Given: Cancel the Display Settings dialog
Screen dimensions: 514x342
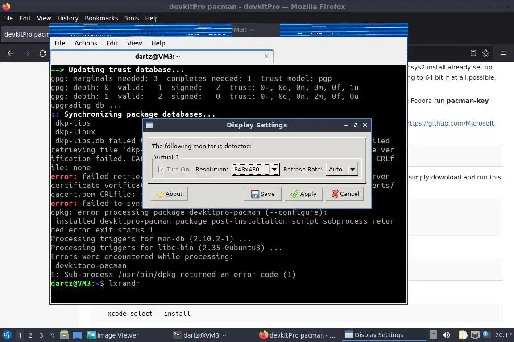Looking at the screenshot, I should [x=345, y=194].
